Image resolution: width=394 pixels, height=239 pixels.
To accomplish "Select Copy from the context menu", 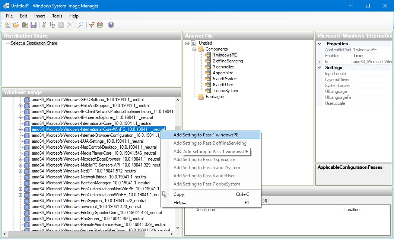I will click(179, 194).
